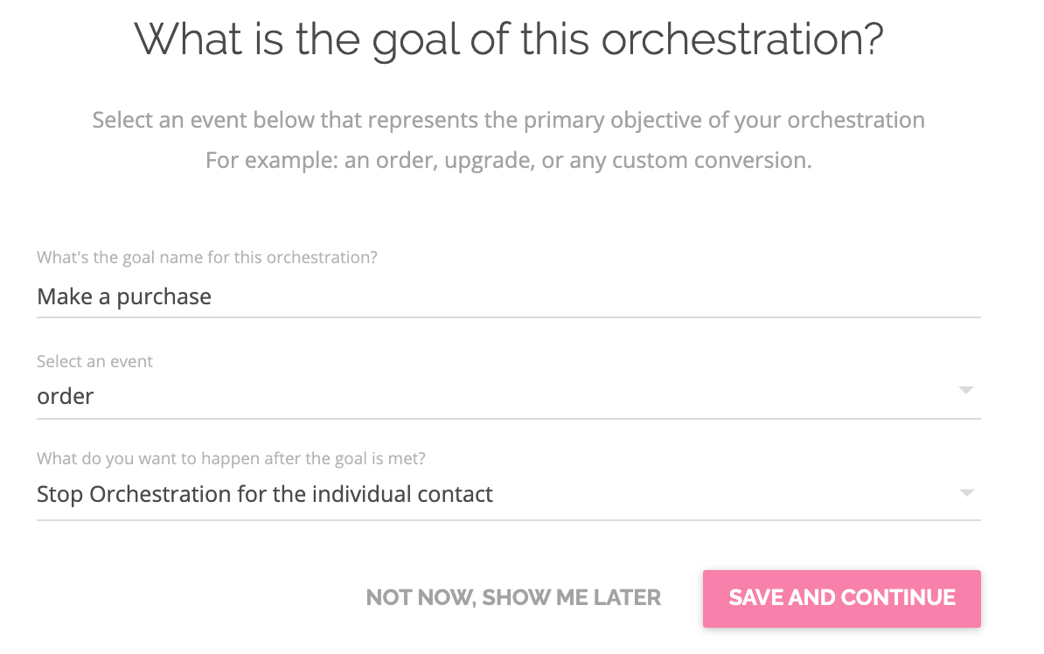
Task: Click the arrow icon of the event selector
Action: [x=965, y=390]
